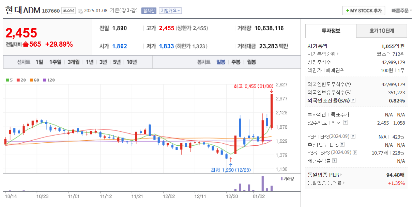Select the 일봉 candlestick chart
The image size is (413, 207).
pyautogui.click(x=221, y=62)
